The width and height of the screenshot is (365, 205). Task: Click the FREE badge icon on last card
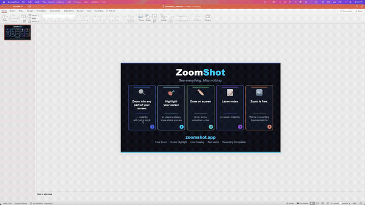click(259, 92)
